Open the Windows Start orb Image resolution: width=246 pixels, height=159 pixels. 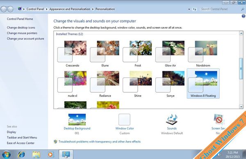[7, 154]
